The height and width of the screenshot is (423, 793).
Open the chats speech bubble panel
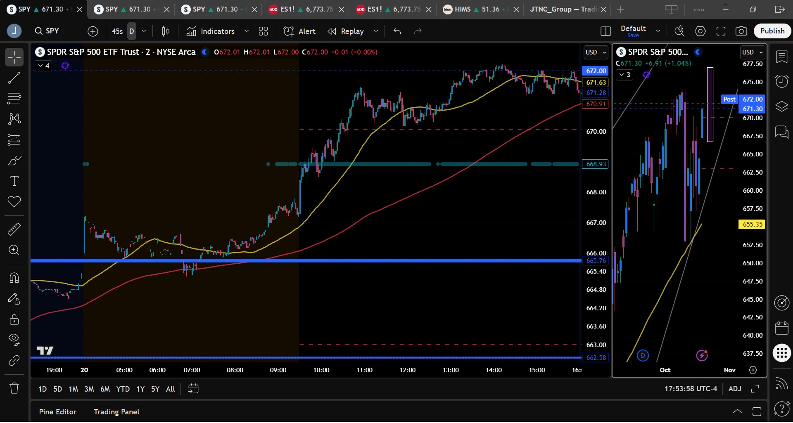pyautogui.click(x=782, y=132)
